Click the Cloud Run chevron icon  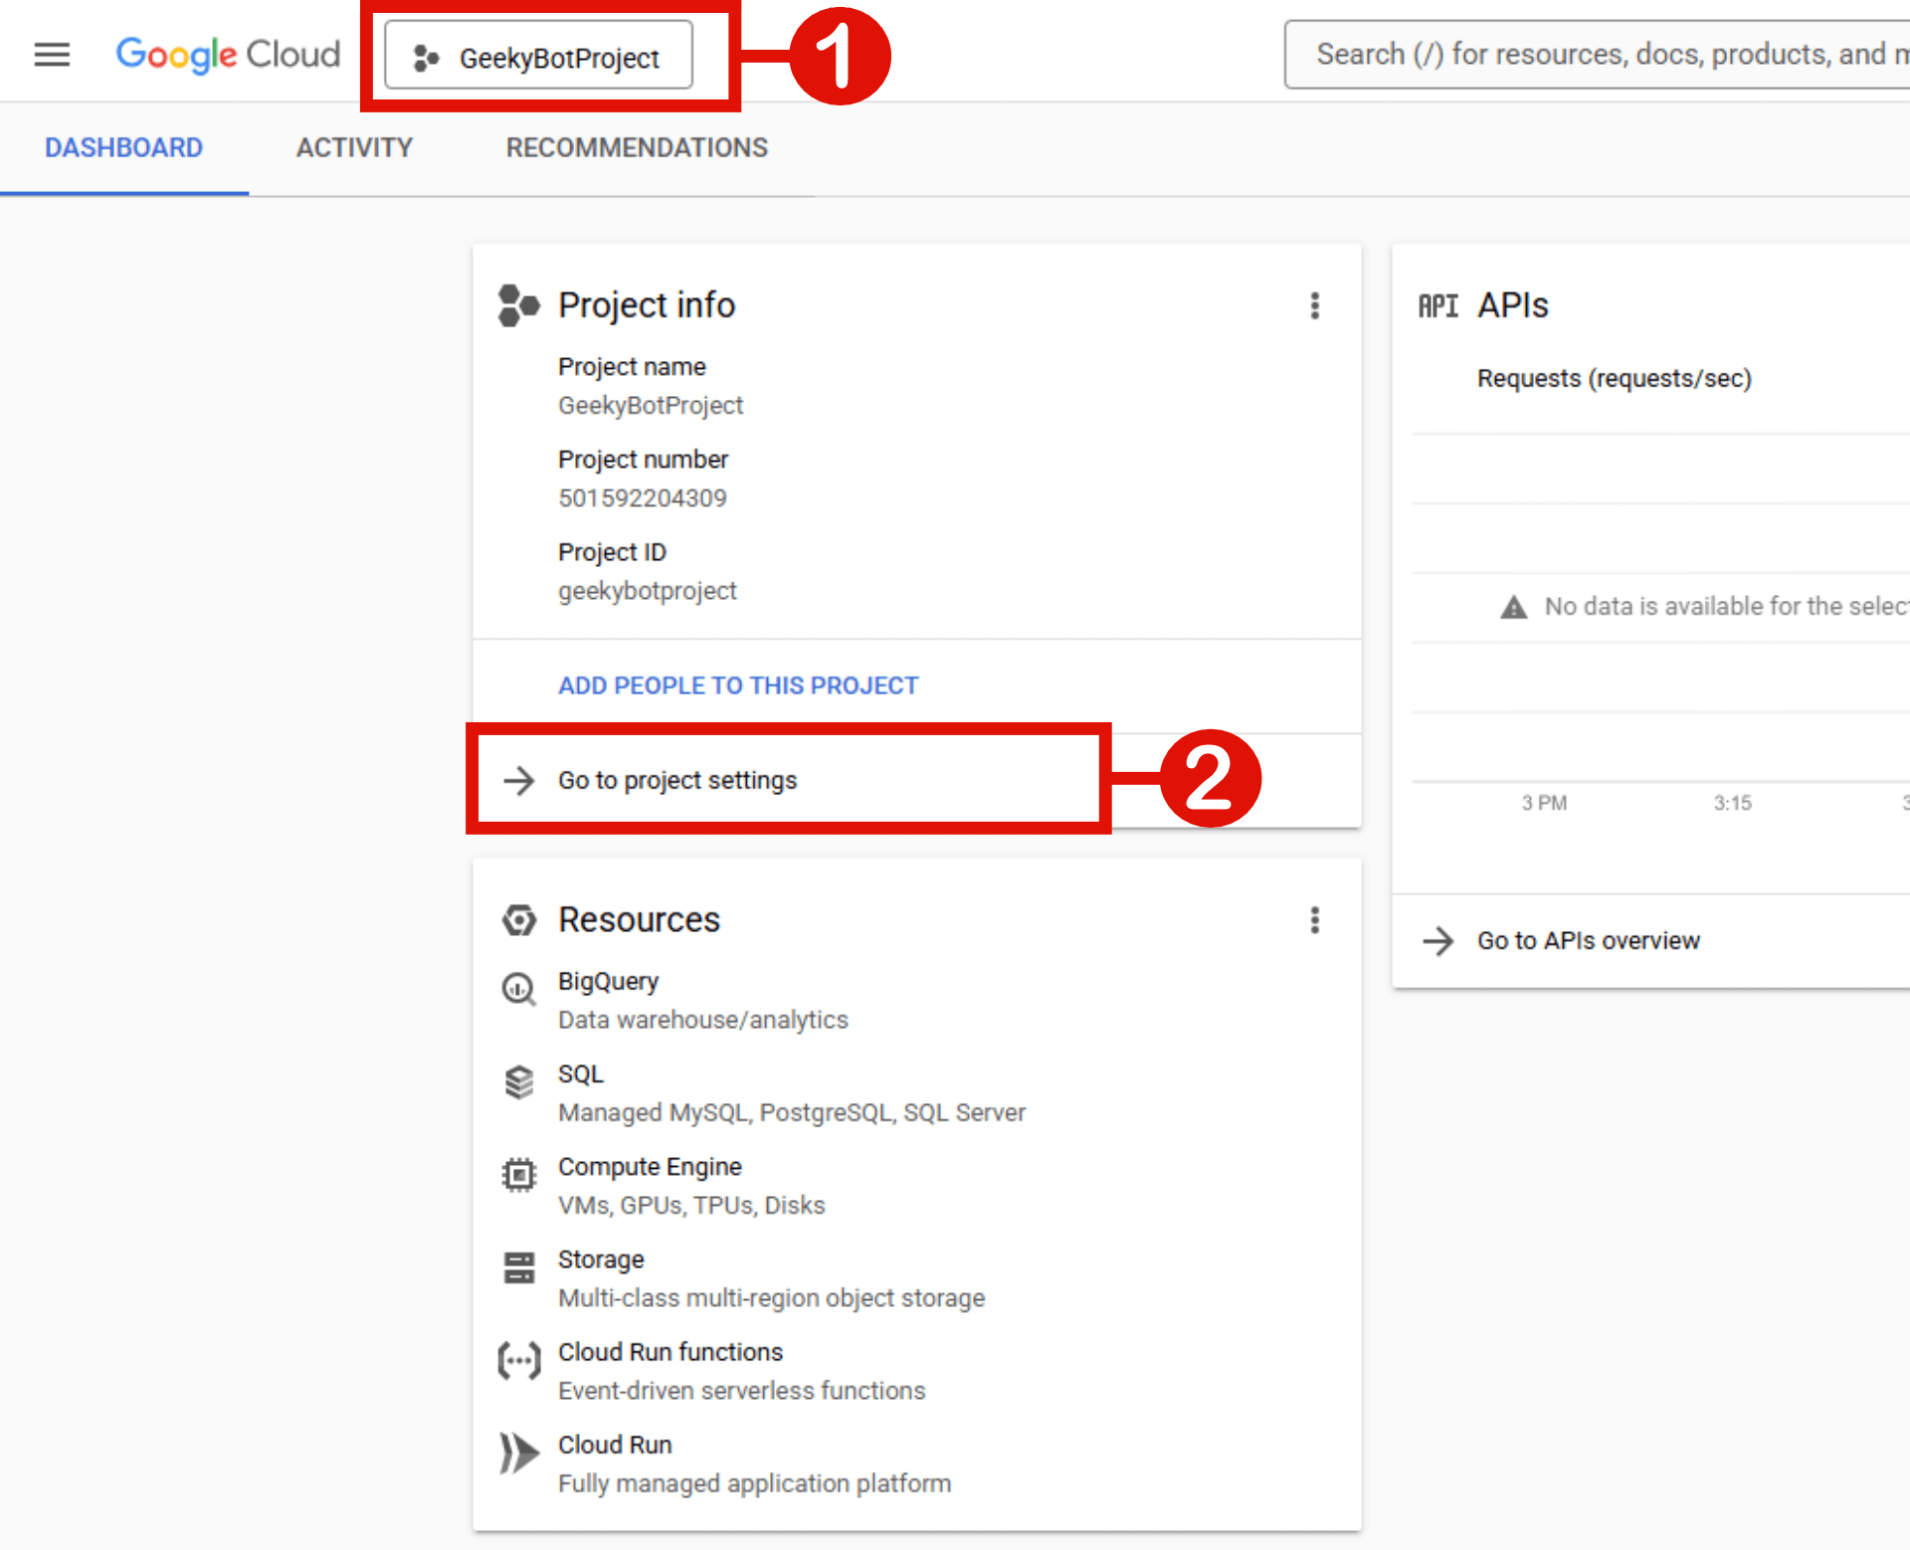518,1453
